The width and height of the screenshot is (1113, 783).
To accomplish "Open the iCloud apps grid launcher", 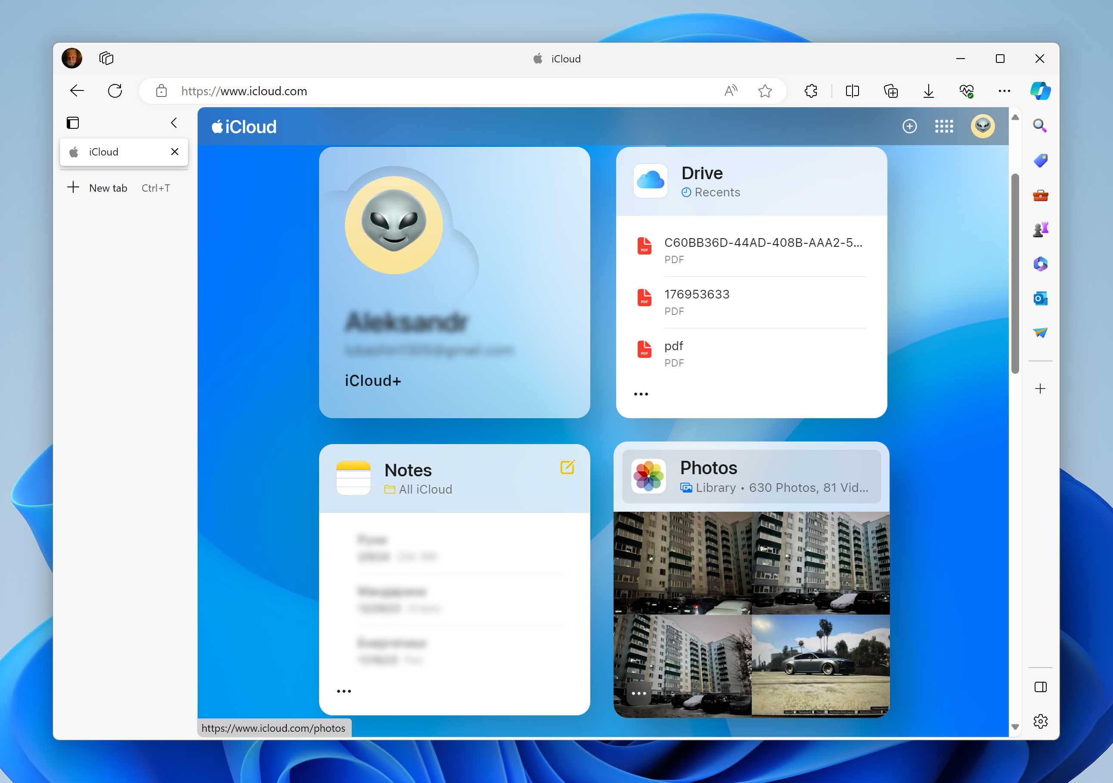I will [x=944, y=127].
